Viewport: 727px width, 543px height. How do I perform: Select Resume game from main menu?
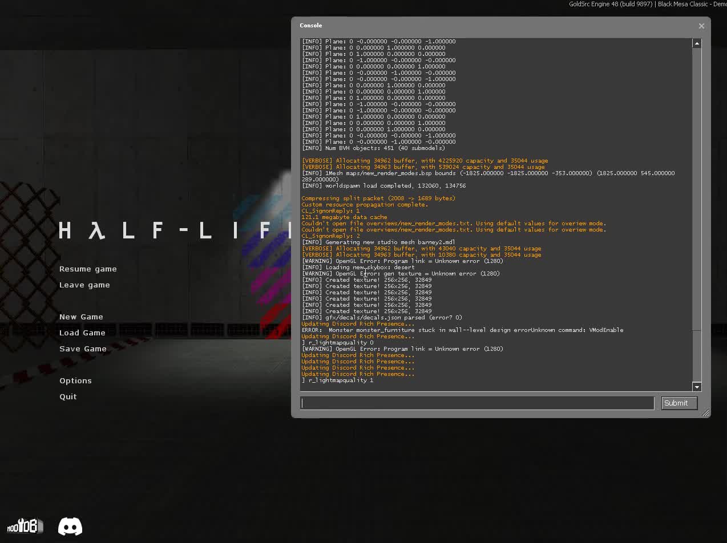[x=88, y=269]
